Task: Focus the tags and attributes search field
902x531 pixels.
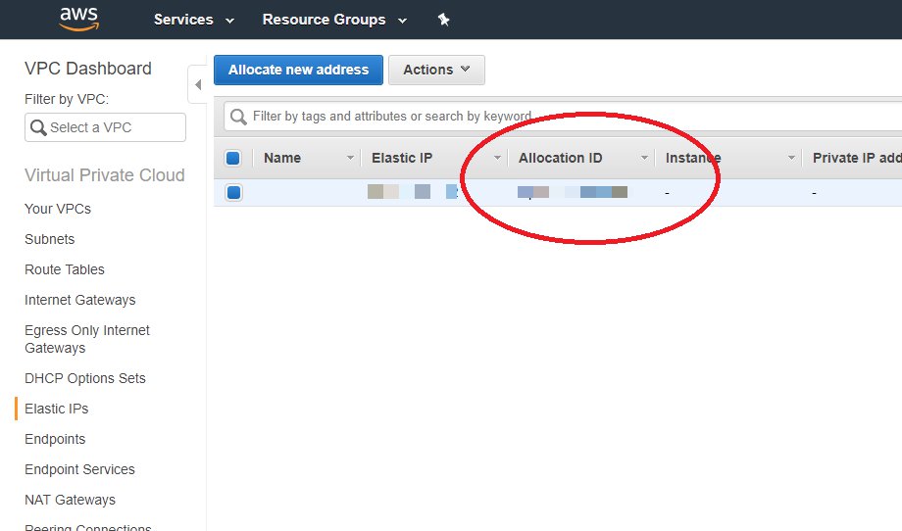Action: coord(564,117)
